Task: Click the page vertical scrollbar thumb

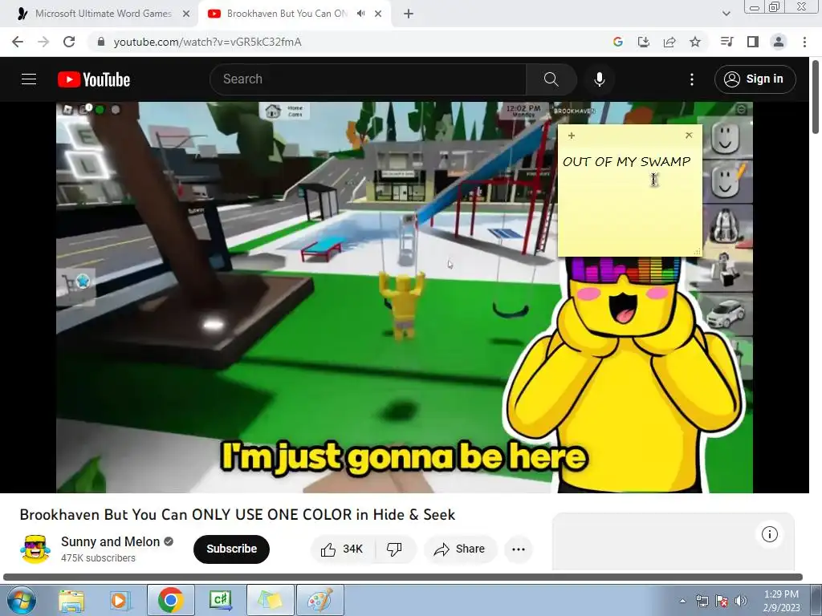Action: coord(816,97)
